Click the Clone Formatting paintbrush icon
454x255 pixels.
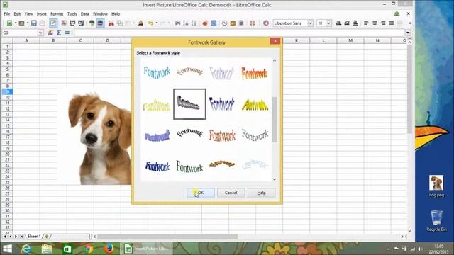140,23
